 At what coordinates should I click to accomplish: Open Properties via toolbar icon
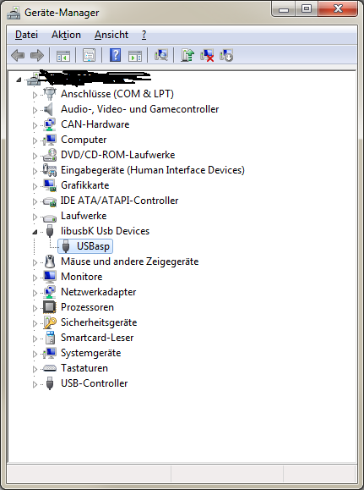coord(89,55)
